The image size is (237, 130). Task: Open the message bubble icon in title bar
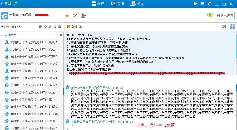(203, 4)
